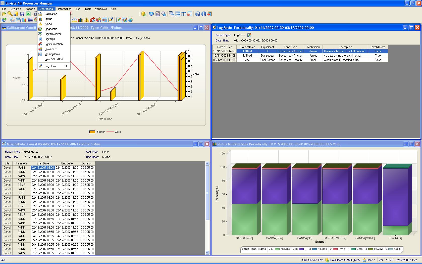The image size is (422, 264).
Task: Click the edit pencil beside Report Type LogBook
Action: coord(249,35)
